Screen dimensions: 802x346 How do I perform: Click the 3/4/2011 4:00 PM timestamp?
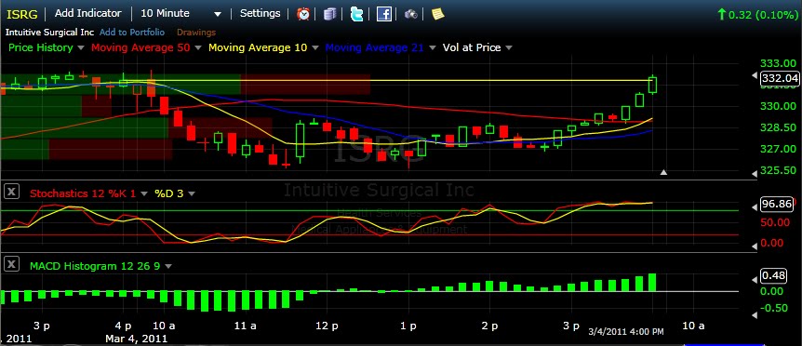[x=626, y=332]
